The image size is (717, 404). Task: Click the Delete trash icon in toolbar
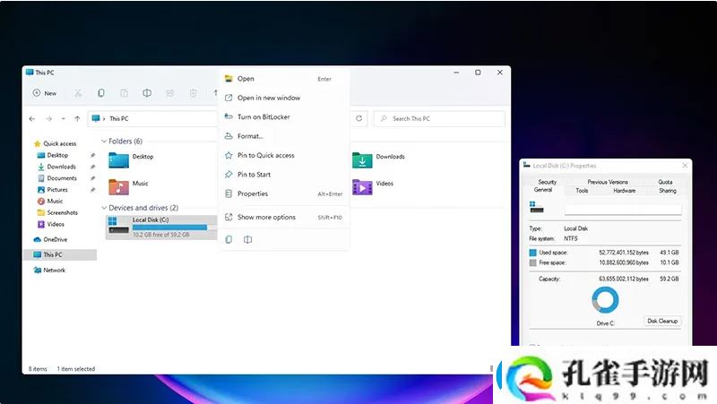193,93
